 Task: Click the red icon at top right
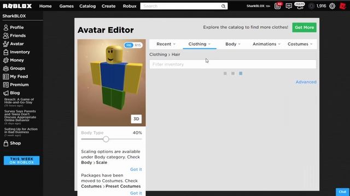[343, 6]
